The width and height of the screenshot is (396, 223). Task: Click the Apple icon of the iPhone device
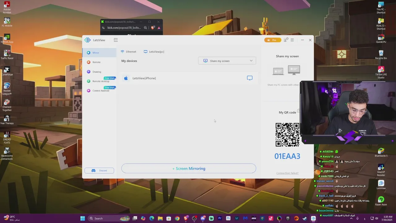coord(126,78)
